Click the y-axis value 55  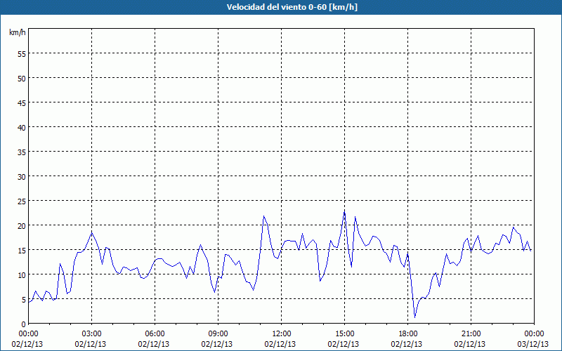[x=22, y=53]
